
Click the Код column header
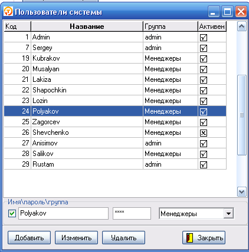(x=18, y=26)
